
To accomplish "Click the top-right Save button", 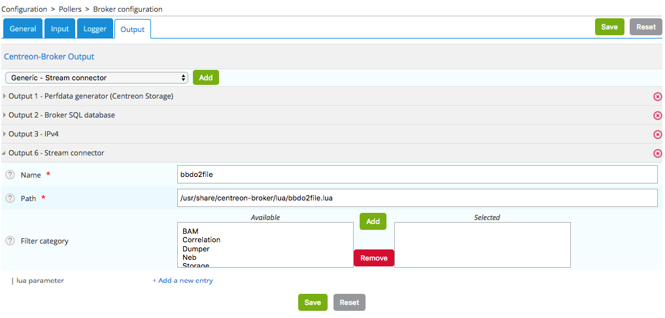I will [x=609, y=27].
